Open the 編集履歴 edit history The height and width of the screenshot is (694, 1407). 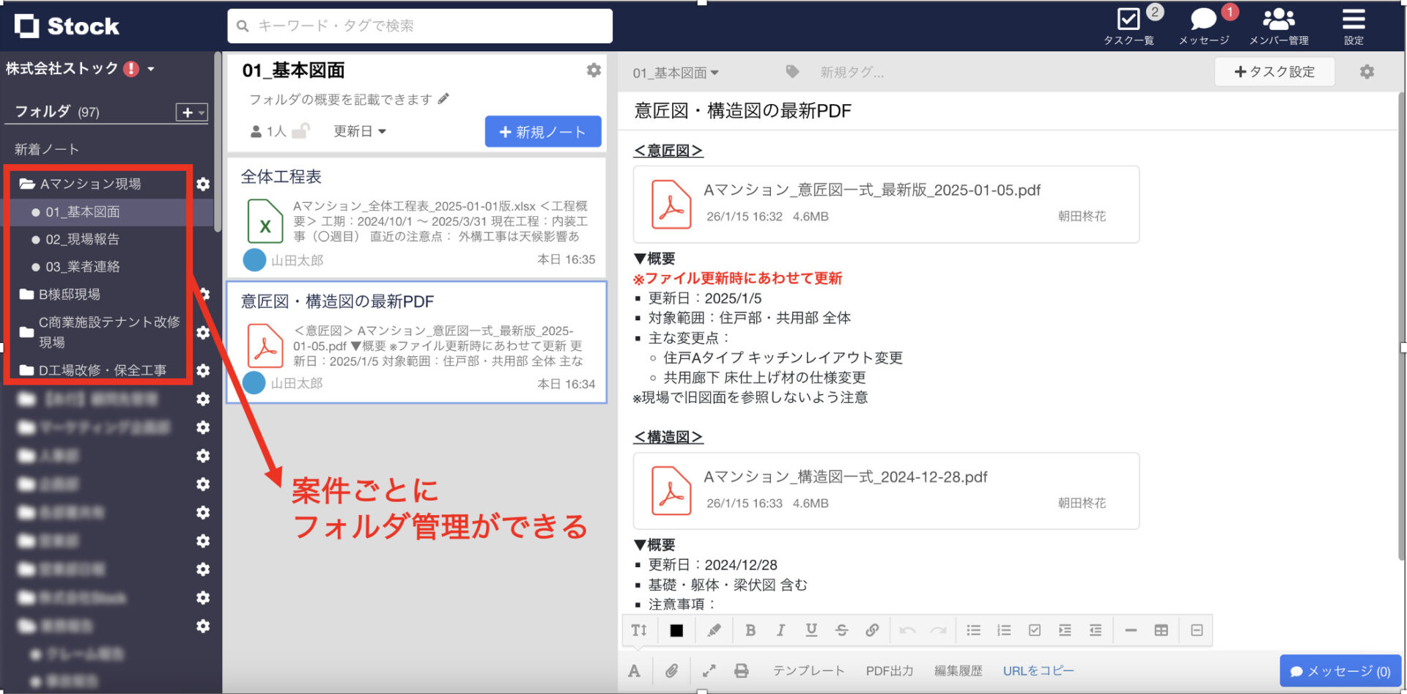tap(957, 670)
